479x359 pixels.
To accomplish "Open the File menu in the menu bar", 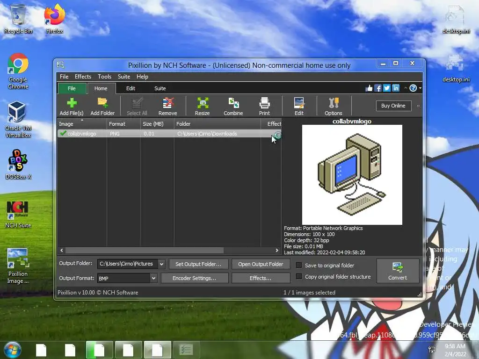I will click(x=64, y=77).
